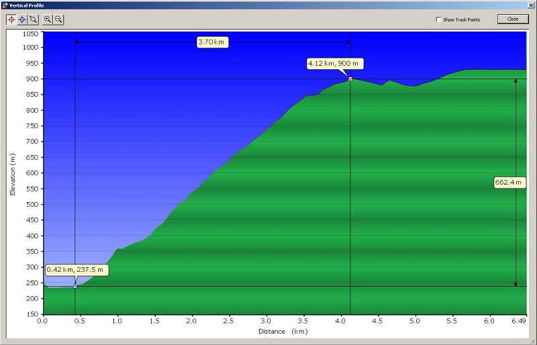Click the zoom out magnifier icon

coord(59,19)
